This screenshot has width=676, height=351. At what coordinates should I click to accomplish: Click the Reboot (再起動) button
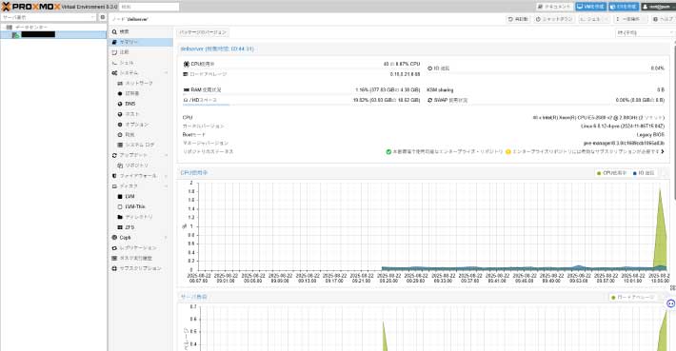pos(518,19)
